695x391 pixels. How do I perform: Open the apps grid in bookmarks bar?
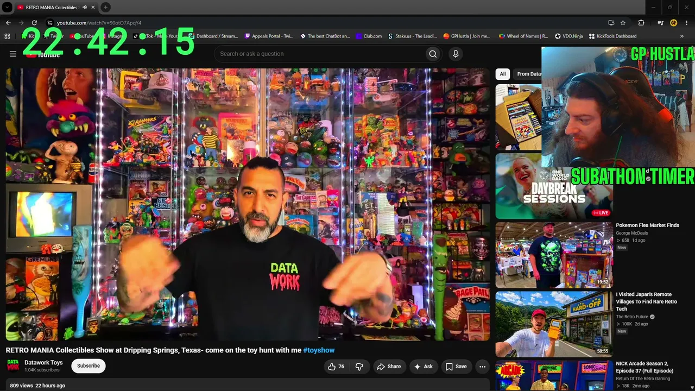coord(7,36)
